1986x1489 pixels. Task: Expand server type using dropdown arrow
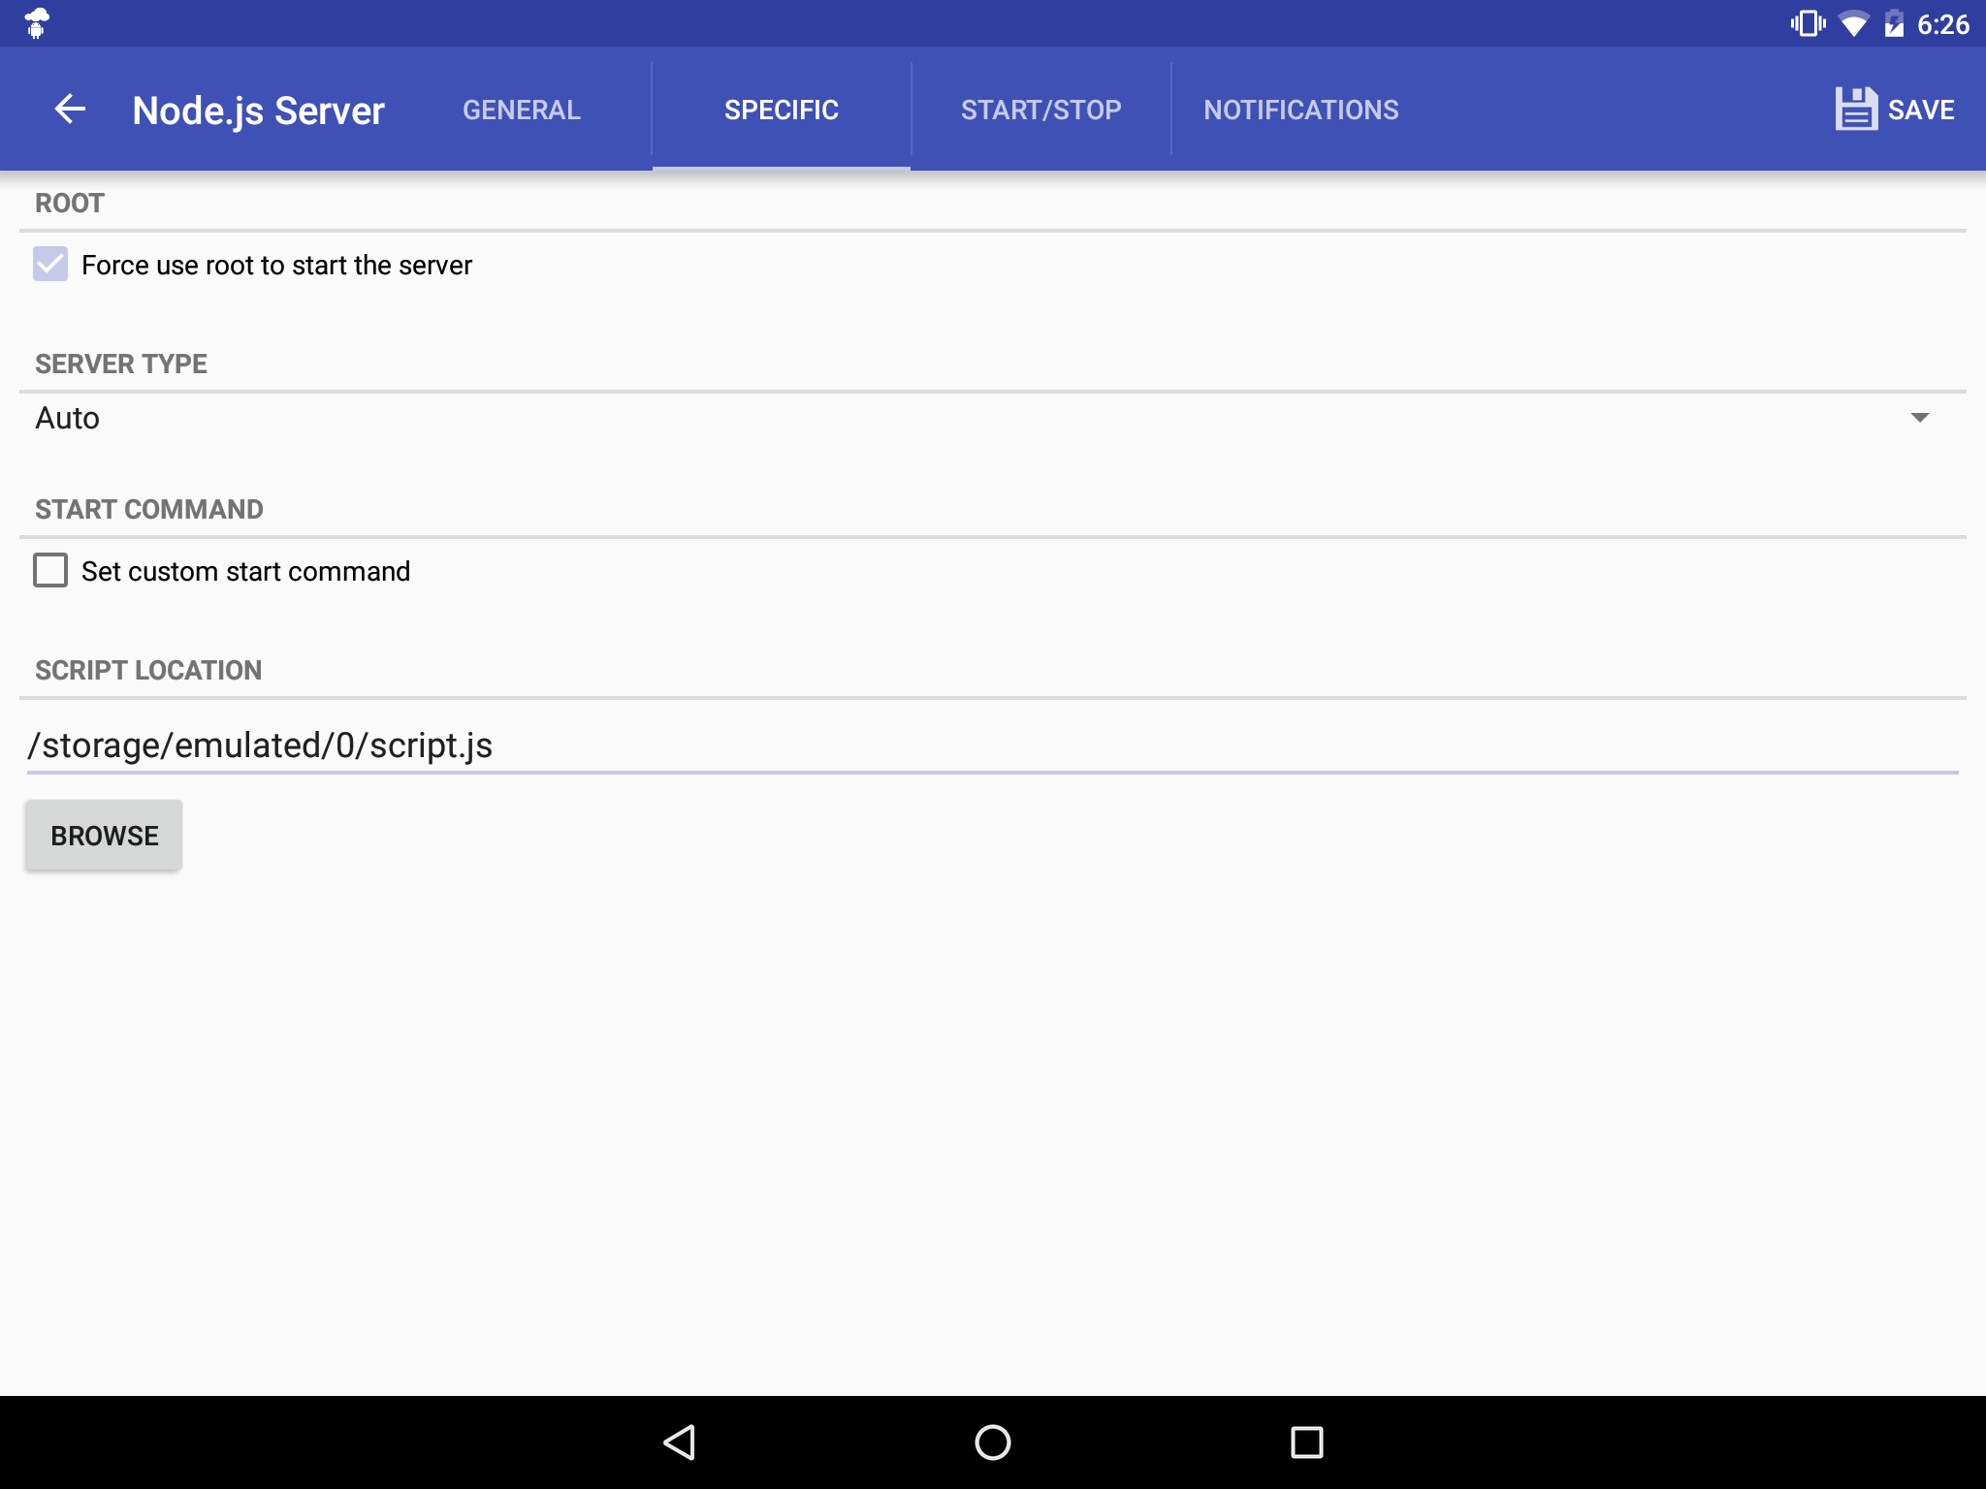pyautogui.click(x=1919, y=418)
